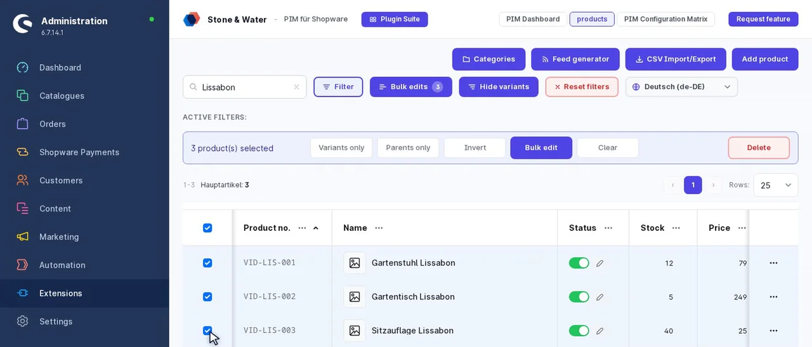
Task: Open the Plugin Suite button
Action: coord(395,19)
